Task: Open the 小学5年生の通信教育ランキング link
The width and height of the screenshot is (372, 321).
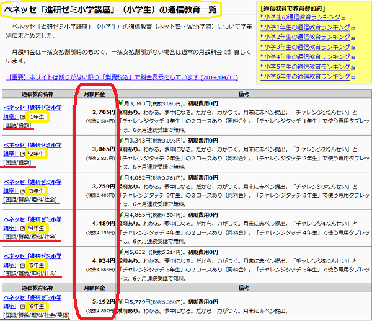Action: tap(308, 67)
